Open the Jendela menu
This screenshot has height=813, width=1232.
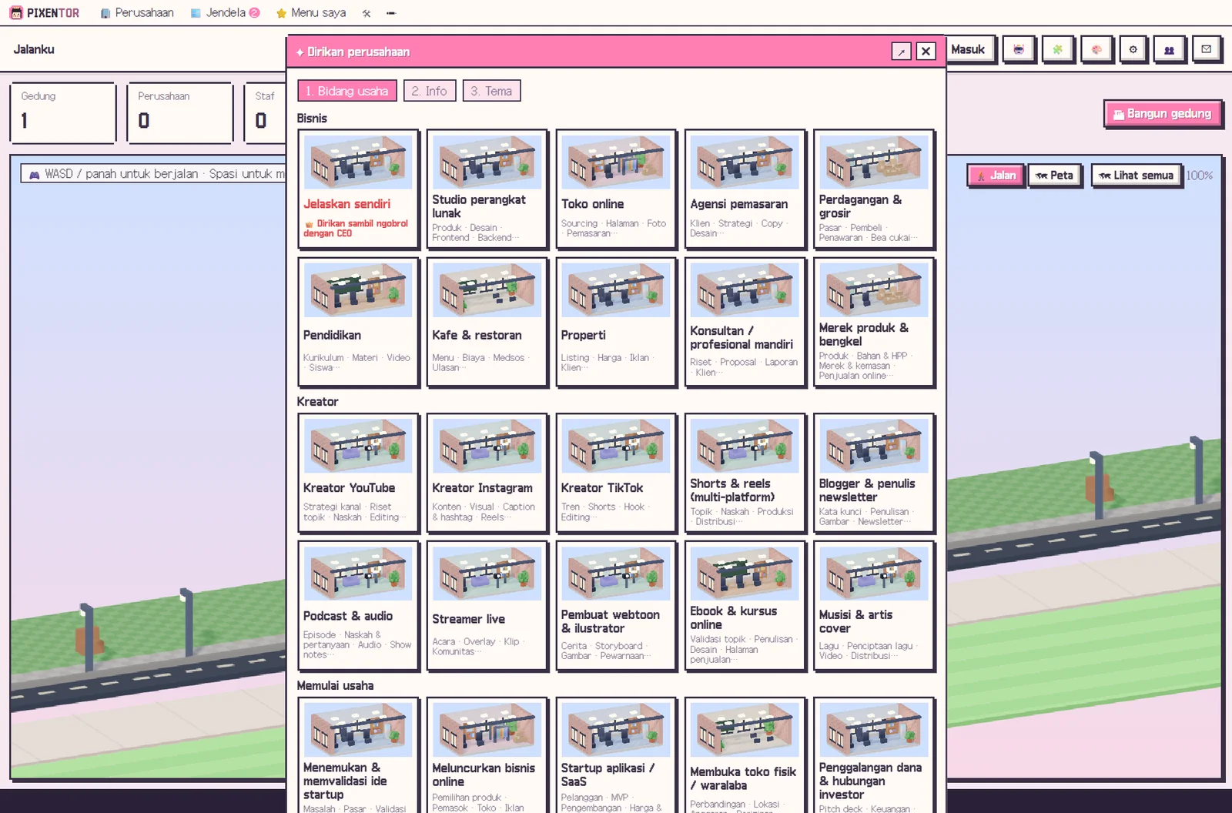(x=225, y=13)
